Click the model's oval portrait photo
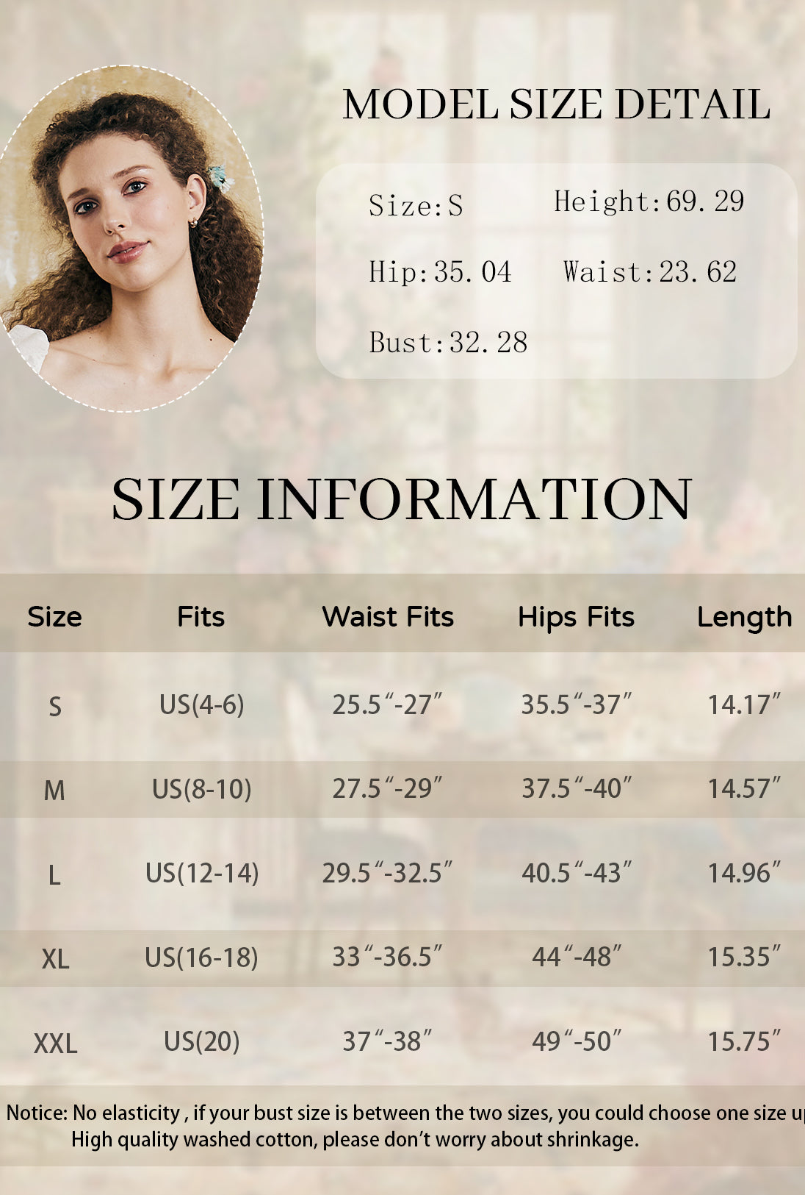 [132, 239]
